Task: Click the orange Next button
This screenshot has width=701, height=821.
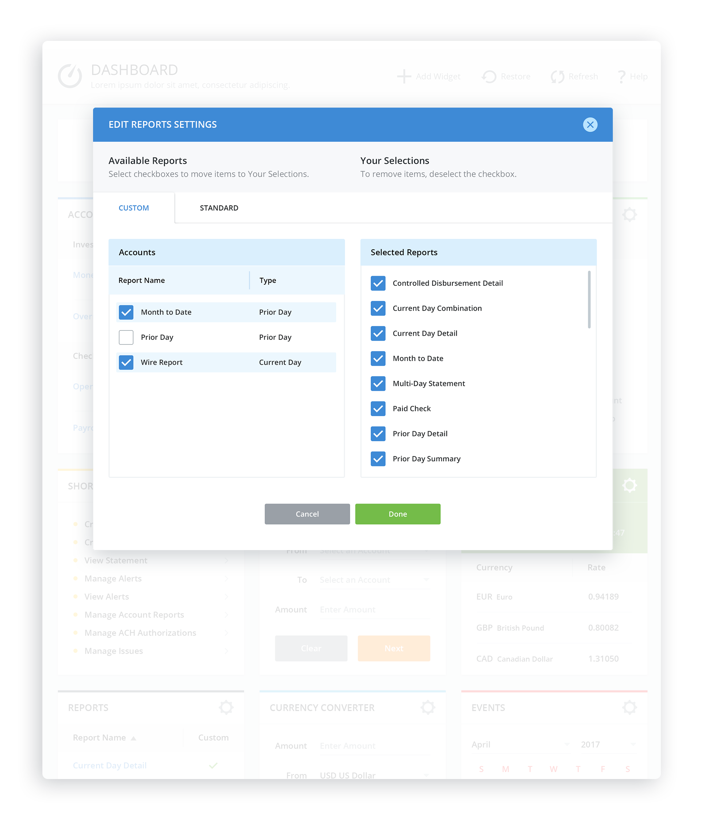Action: coord(393,648)
